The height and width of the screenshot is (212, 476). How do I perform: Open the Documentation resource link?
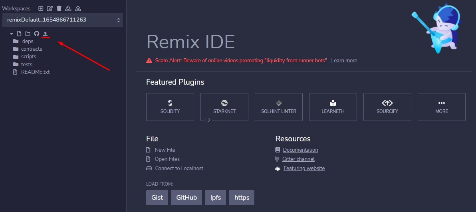(300, 150)
